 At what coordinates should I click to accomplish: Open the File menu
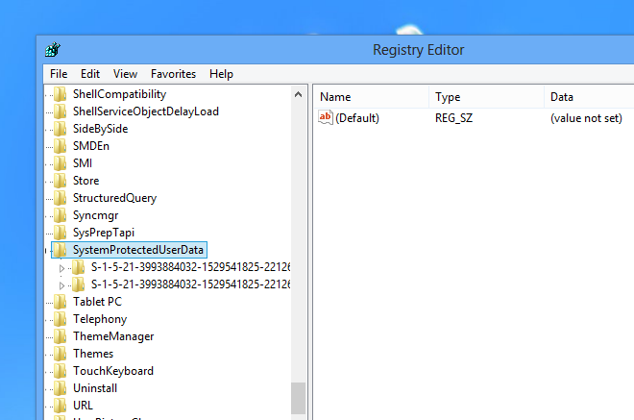59,74
